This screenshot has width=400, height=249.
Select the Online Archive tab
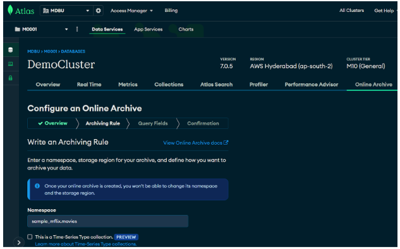pyautogui.click(x=373, y=85)
